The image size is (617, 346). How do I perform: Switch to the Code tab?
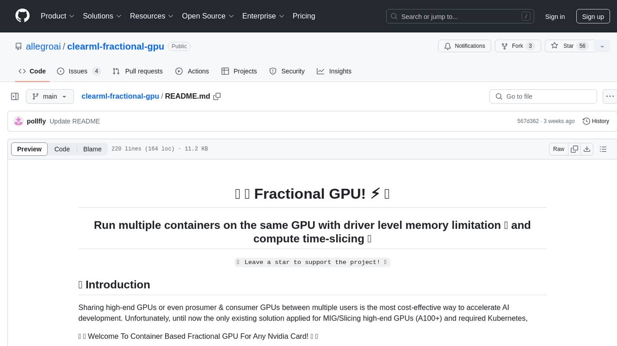(x=32, y=71)
